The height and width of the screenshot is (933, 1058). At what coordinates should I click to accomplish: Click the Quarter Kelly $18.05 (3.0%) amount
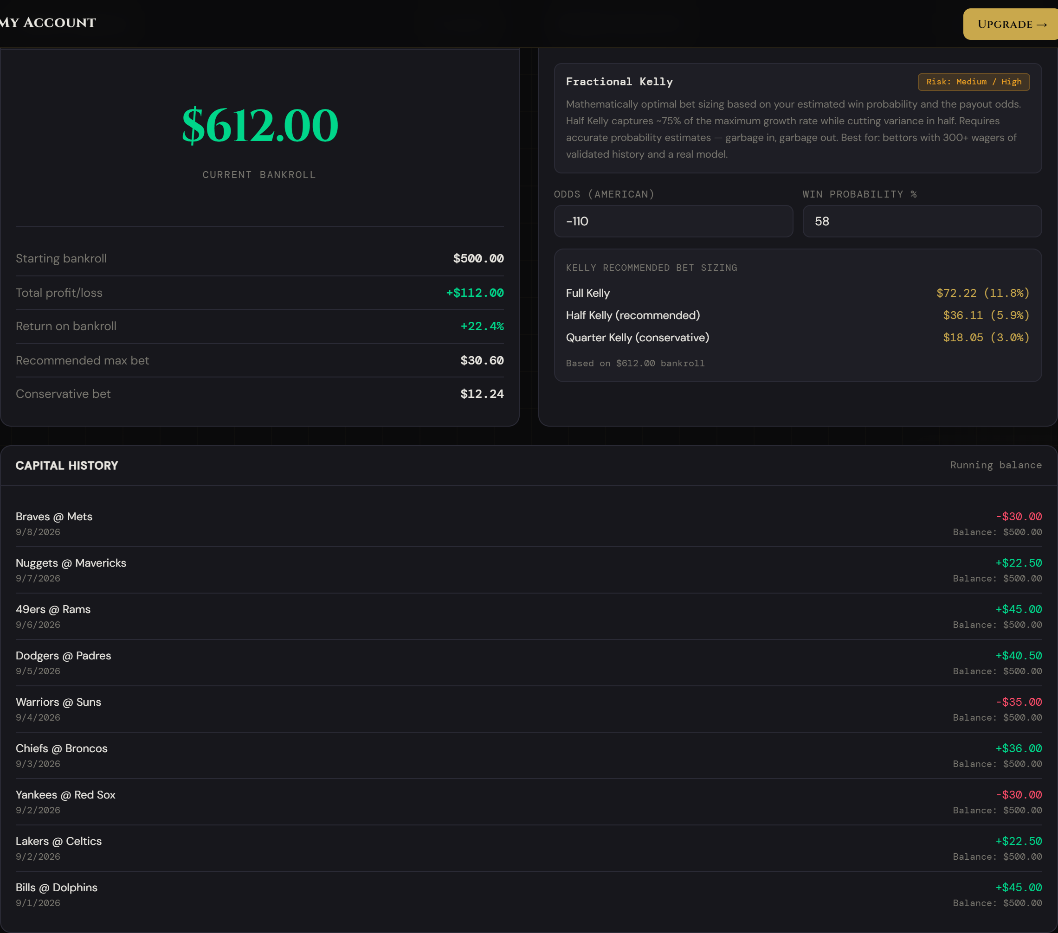point(986,338)
